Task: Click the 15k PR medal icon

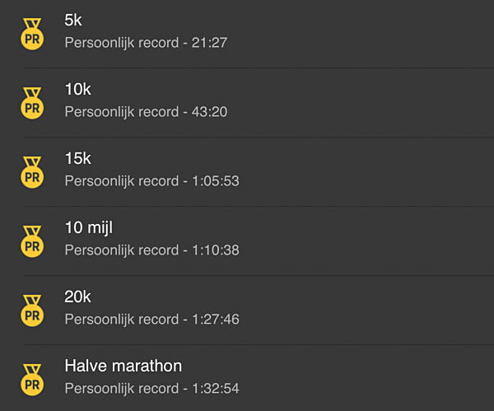Action: click(32, 172)
